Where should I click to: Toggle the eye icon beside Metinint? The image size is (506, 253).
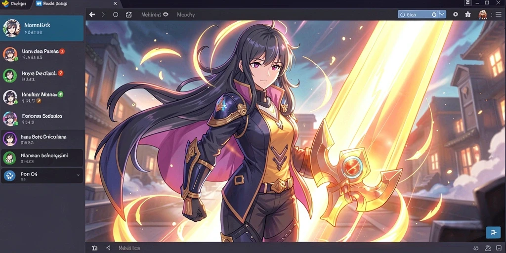tap(166, 14)
